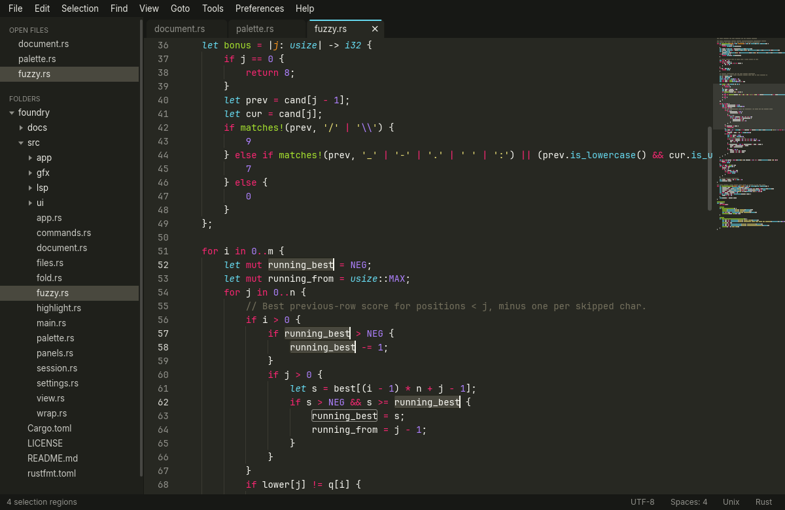Click the minimap code overview
The image size is (785, 510).
[749, 134]
